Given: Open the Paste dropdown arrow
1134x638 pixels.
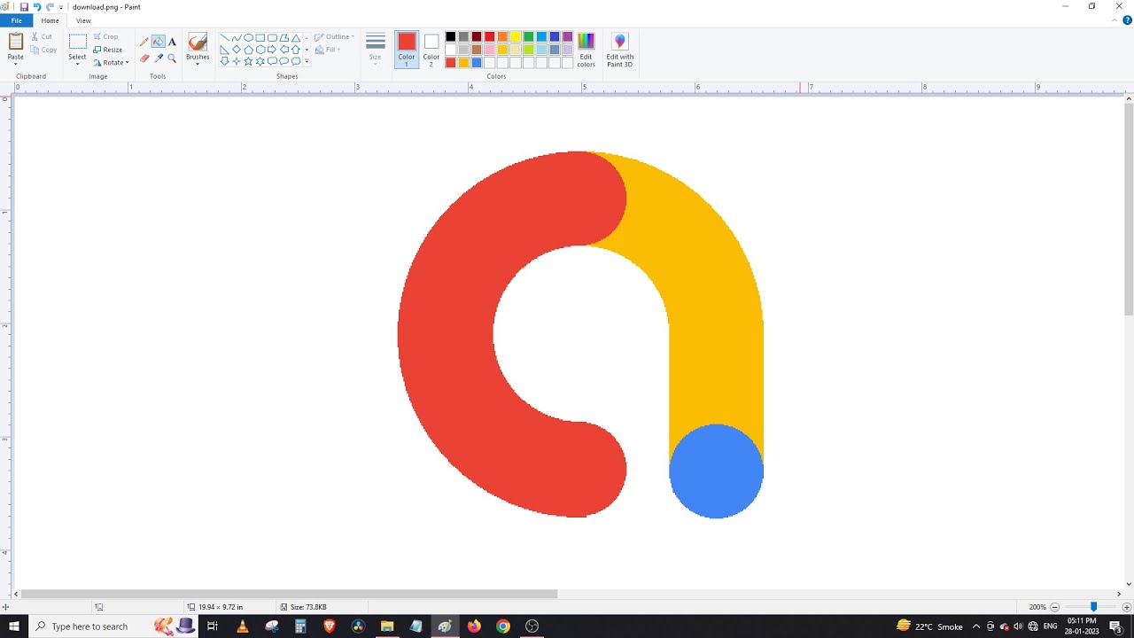Looking at the screenshot, I should point(16,64).
